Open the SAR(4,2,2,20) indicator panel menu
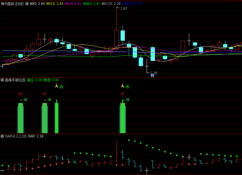The image size is (242, 175). [2, 136]
